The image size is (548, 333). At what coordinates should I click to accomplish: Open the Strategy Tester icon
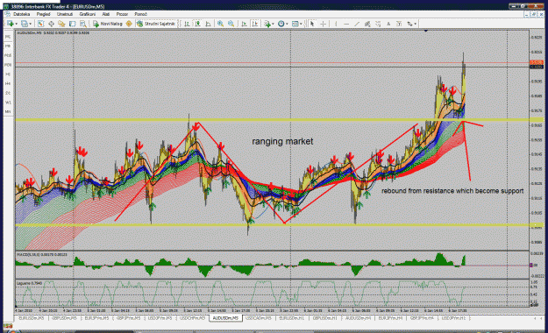[82, 24]
